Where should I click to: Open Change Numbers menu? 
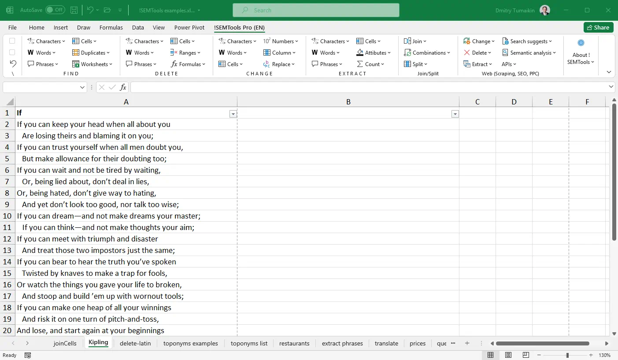pyautogui.click(x=281, y=41)
